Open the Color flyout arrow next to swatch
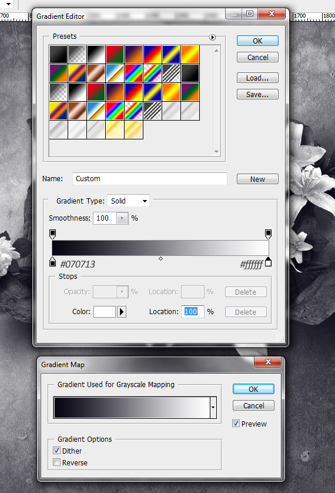The image size is (335, 493). tap(122, 312)
